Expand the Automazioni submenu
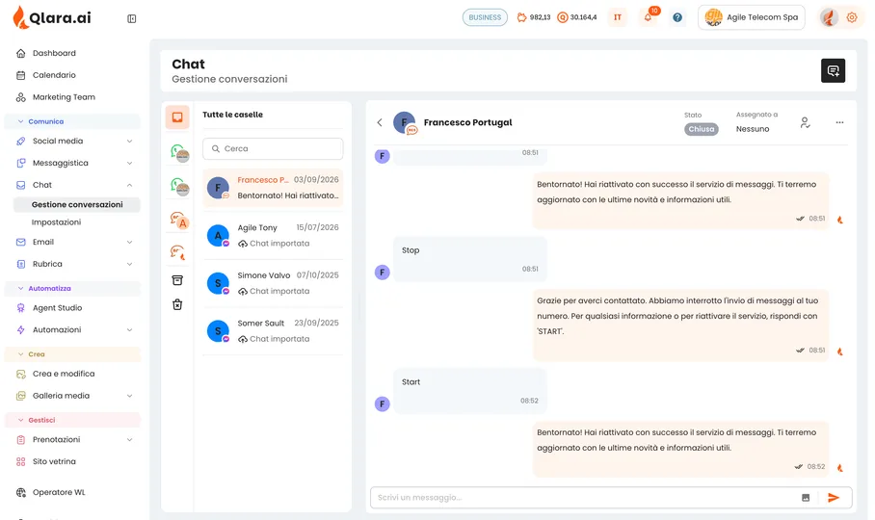The image size is (875, 520). pyautogui.click(x=129, y=330)
